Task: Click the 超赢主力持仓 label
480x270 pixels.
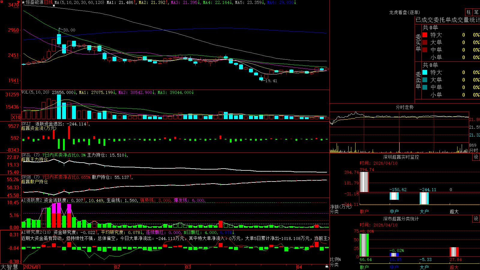Action: point(34,159)
